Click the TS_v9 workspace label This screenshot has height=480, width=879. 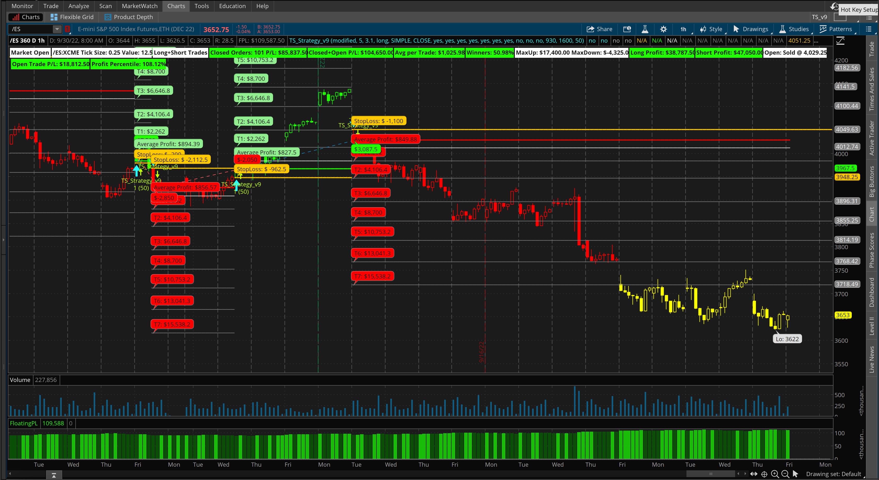pyautogui.click(x=819, y=17)
